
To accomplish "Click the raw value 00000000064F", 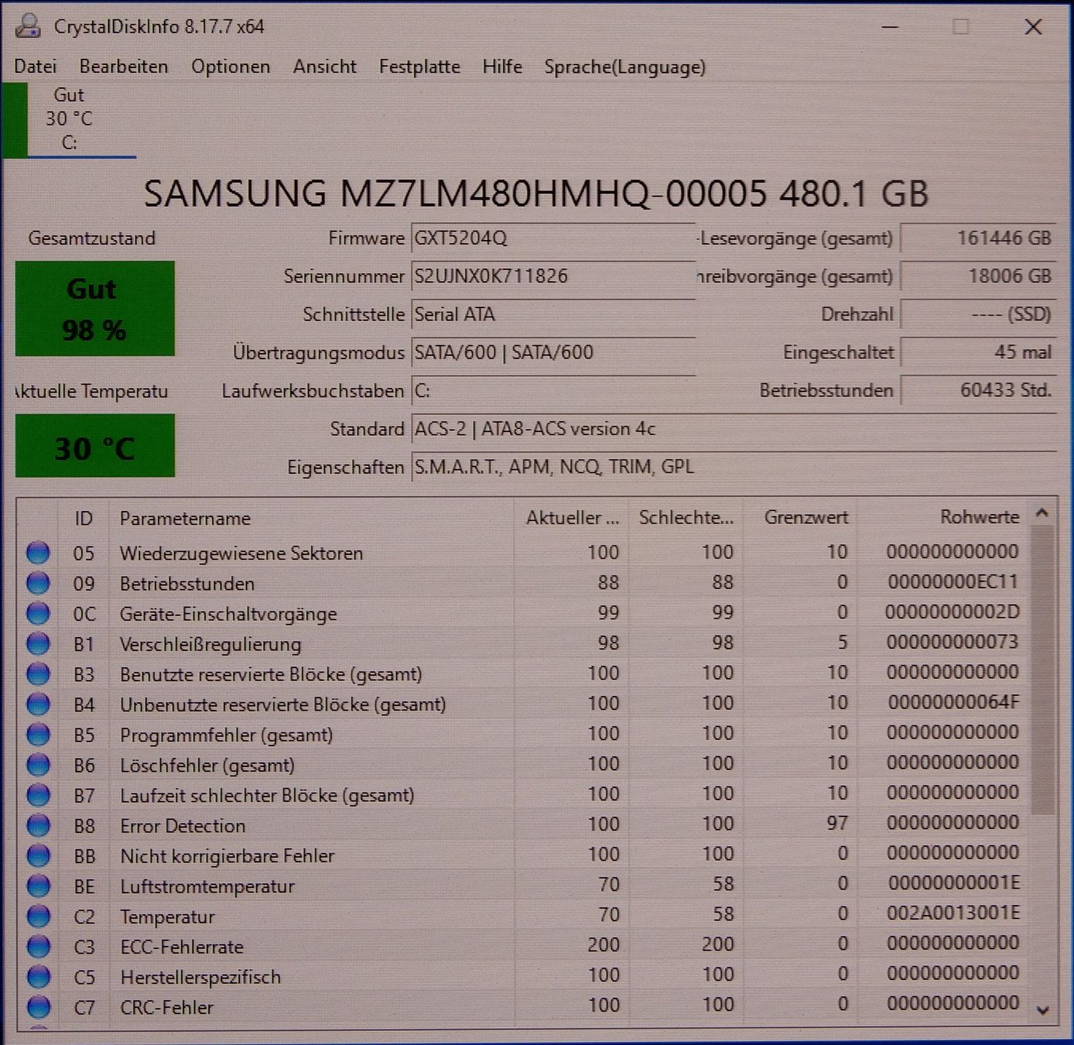I will tap(953, 703).
